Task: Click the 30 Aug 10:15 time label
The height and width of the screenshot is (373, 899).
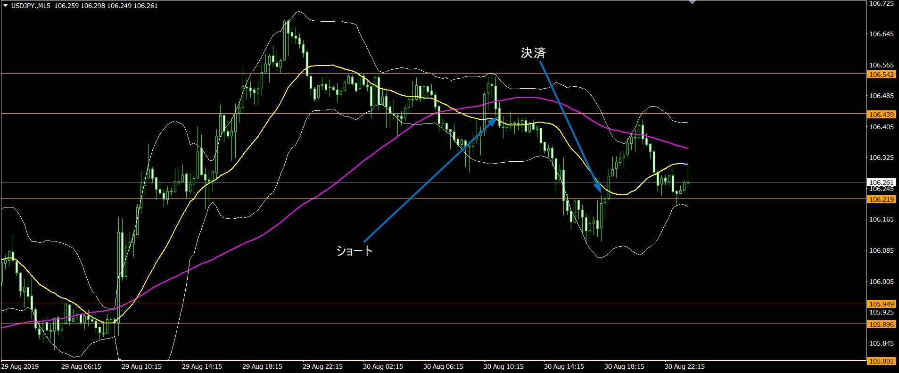Action: pyautogui.click(x=503, y=366)
